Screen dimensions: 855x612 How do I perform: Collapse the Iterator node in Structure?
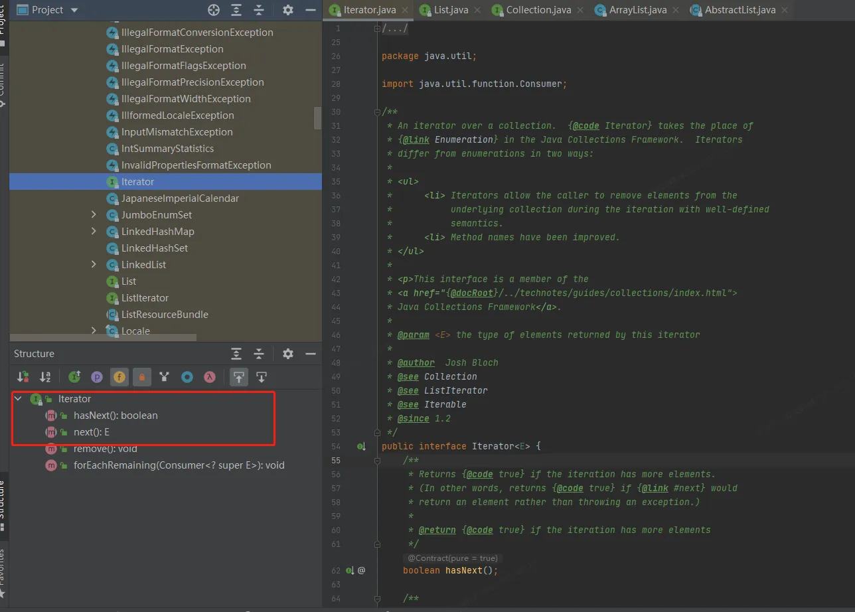19,399
